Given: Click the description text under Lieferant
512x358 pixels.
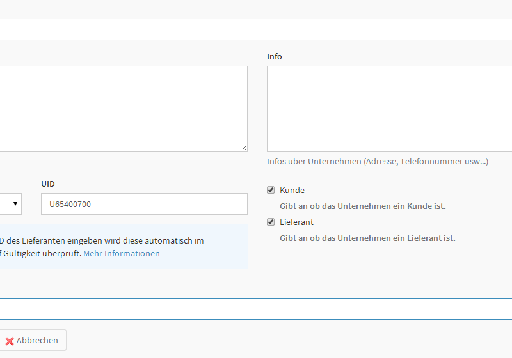Looking at the screenshot, I should point(367,238).
